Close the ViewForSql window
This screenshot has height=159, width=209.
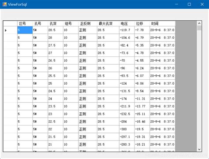(202, 4)
